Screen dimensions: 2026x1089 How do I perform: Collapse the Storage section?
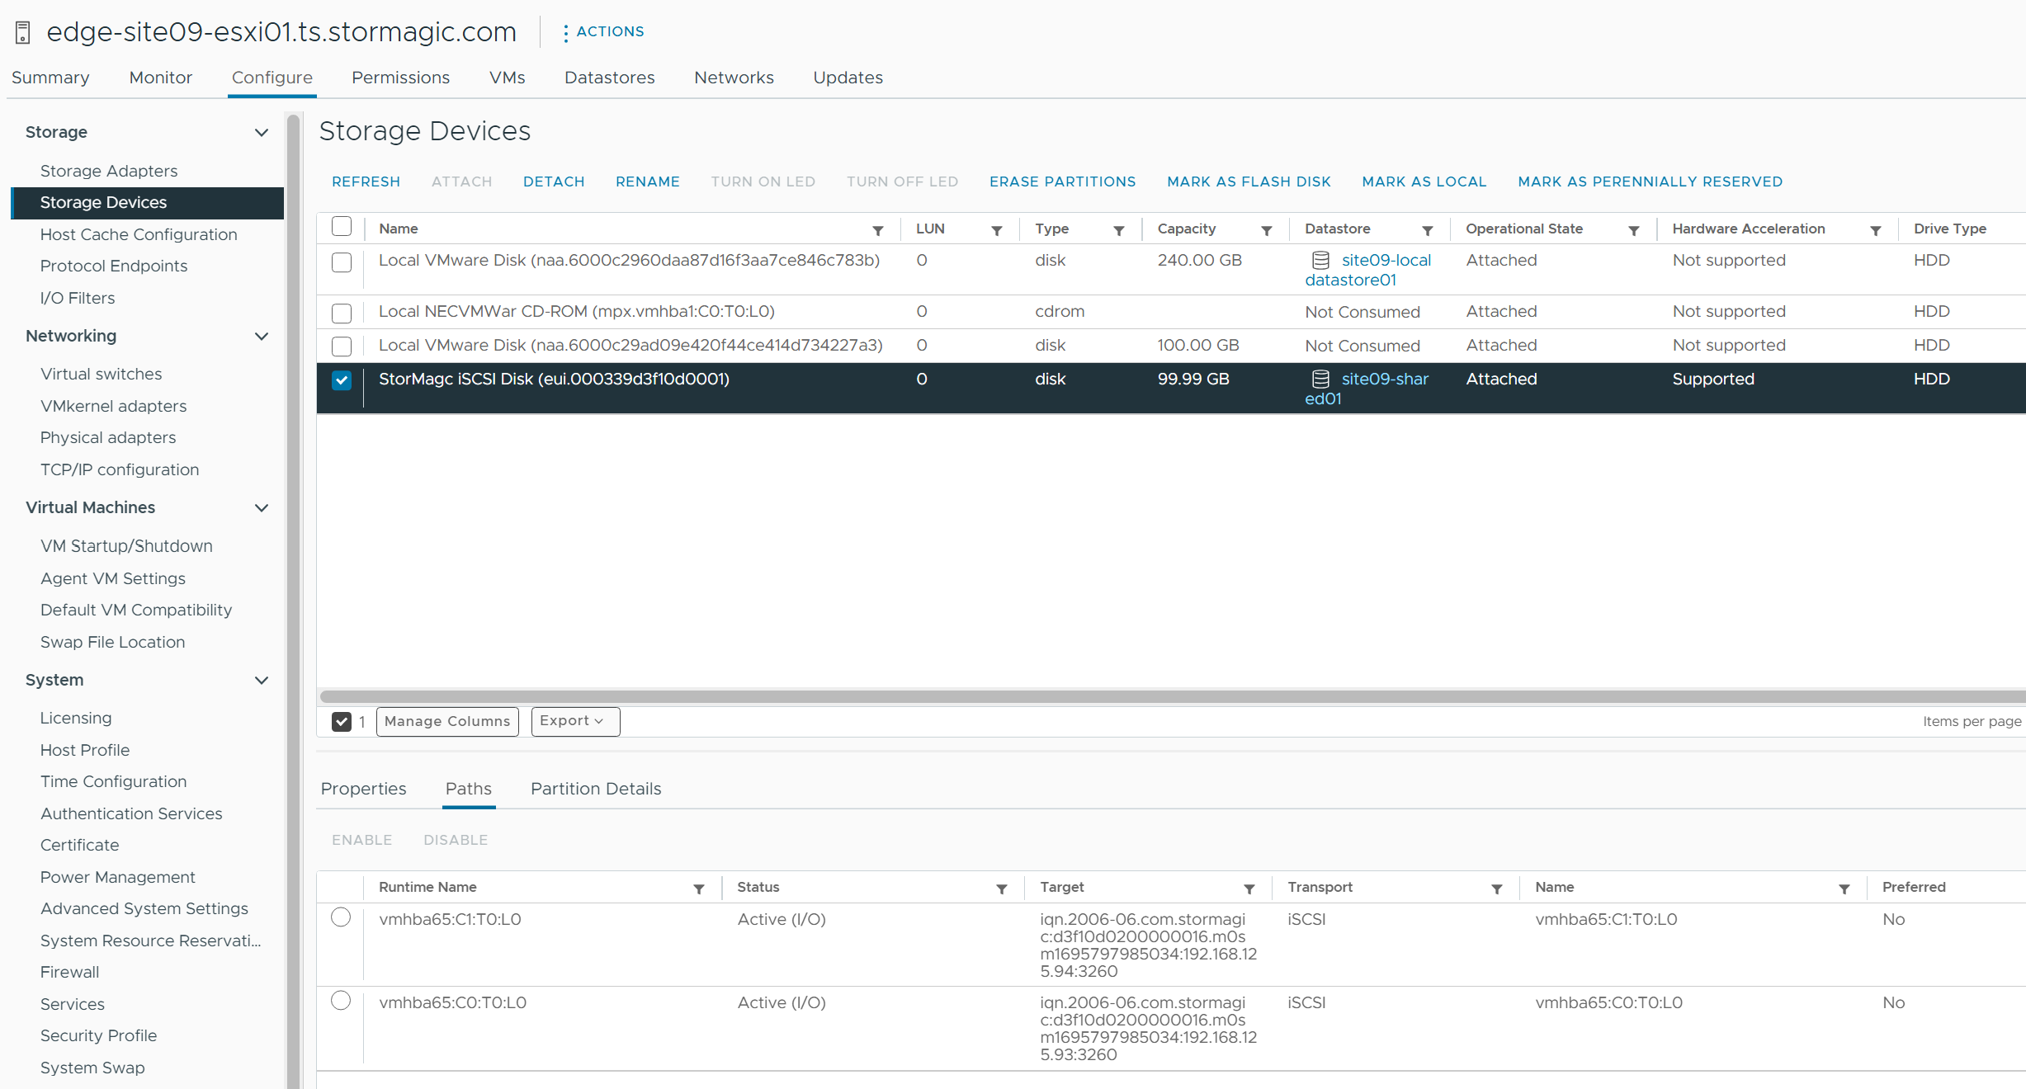pos(262,132)
